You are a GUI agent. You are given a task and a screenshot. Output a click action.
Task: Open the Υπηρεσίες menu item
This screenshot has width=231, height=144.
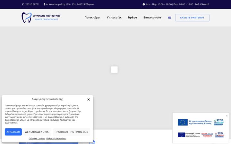[114, 18]
